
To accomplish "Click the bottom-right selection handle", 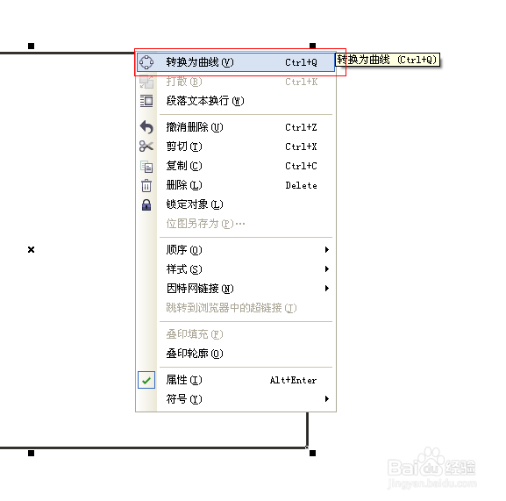I will click(312, 454).
